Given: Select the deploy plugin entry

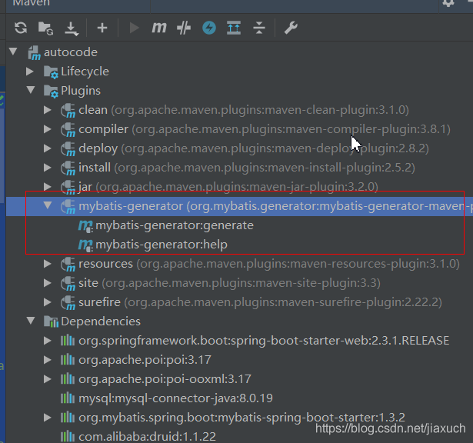Looking at the screenshot, I should coord(254,148).
